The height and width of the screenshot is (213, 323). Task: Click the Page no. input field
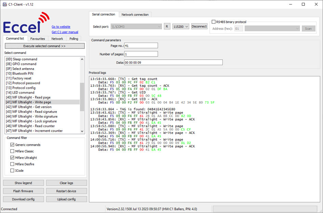pos(141,46)
